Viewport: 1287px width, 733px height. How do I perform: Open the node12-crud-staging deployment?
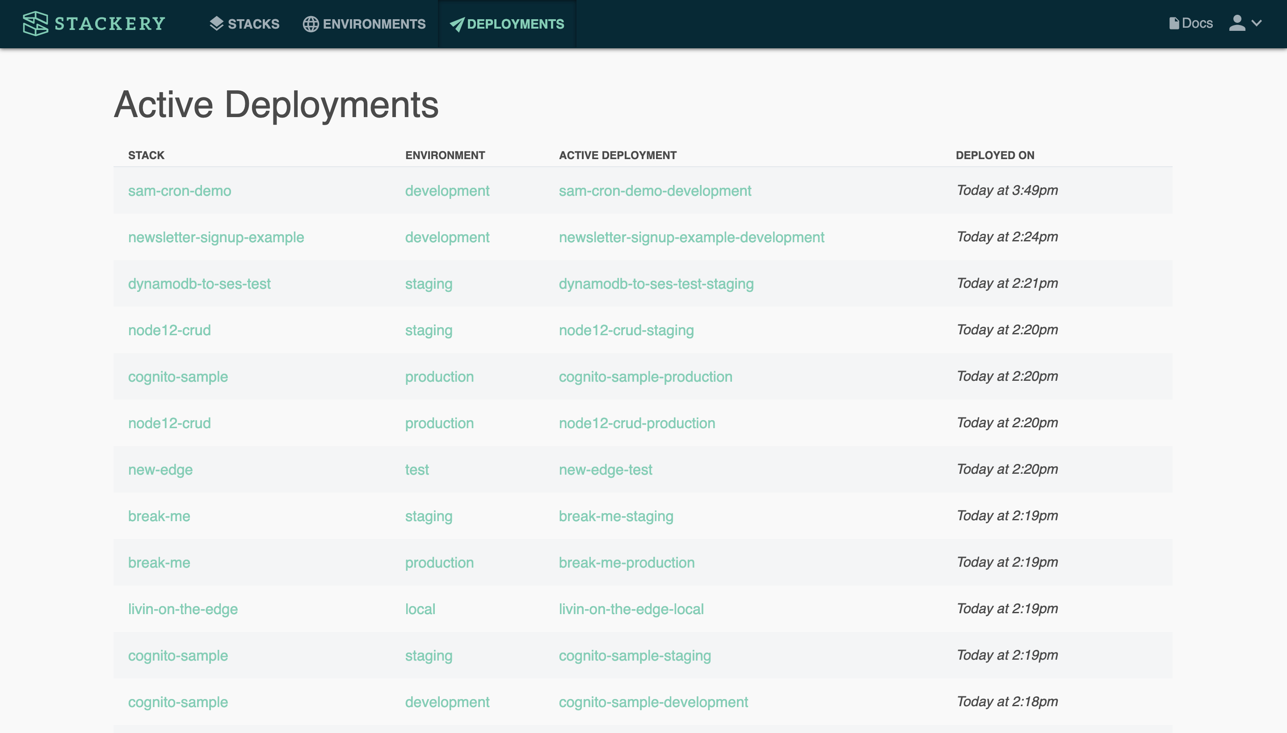626,330
